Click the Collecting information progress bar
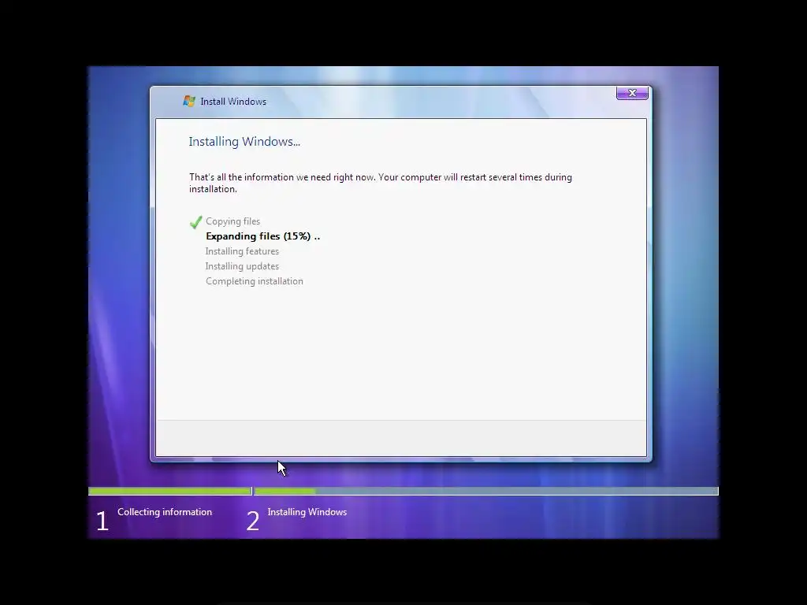This screenshot has height=605, width=807. (x=170, y=492)
